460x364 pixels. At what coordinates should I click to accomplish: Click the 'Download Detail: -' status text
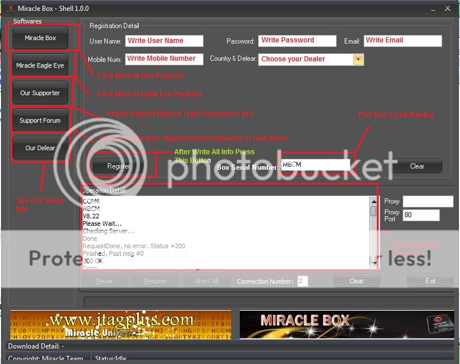click(x=36, y=346)
